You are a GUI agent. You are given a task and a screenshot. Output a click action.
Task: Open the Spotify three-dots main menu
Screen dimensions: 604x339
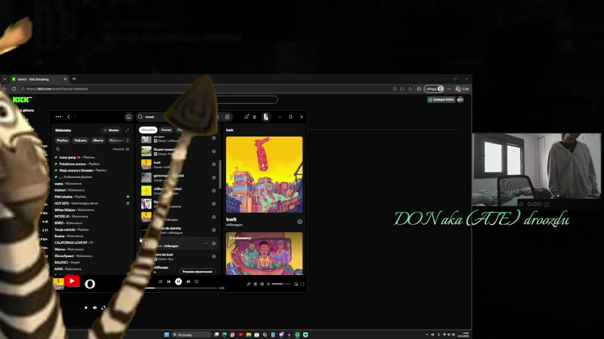click(x=58, y=117)
